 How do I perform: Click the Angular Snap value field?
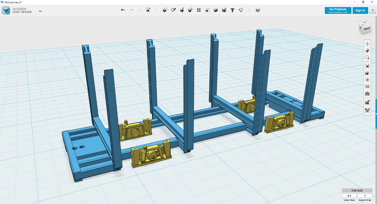365,196
